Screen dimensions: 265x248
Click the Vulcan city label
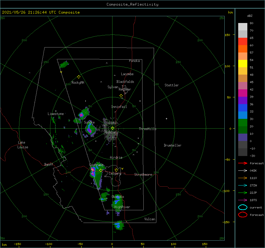click(150, 219)
